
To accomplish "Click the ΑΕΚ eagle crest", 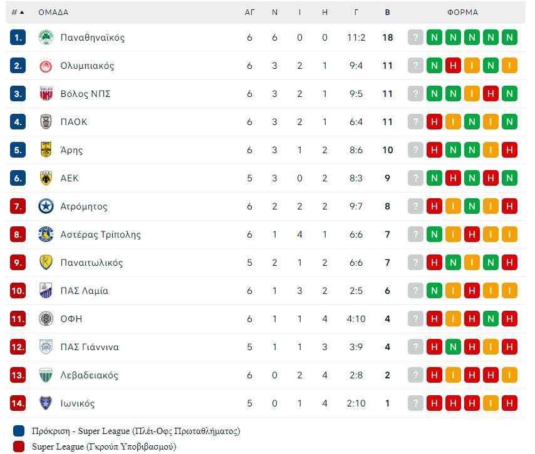I will (x=46, y=178).
